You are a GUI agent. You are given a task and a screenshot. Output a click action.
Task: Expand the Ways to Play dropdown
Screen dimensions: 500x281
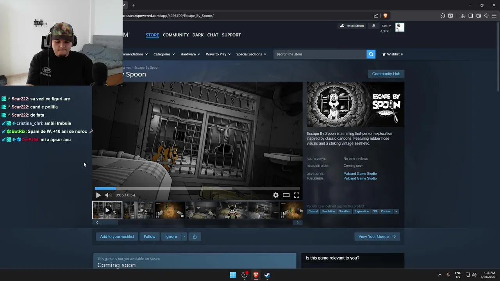coord(218,54)
